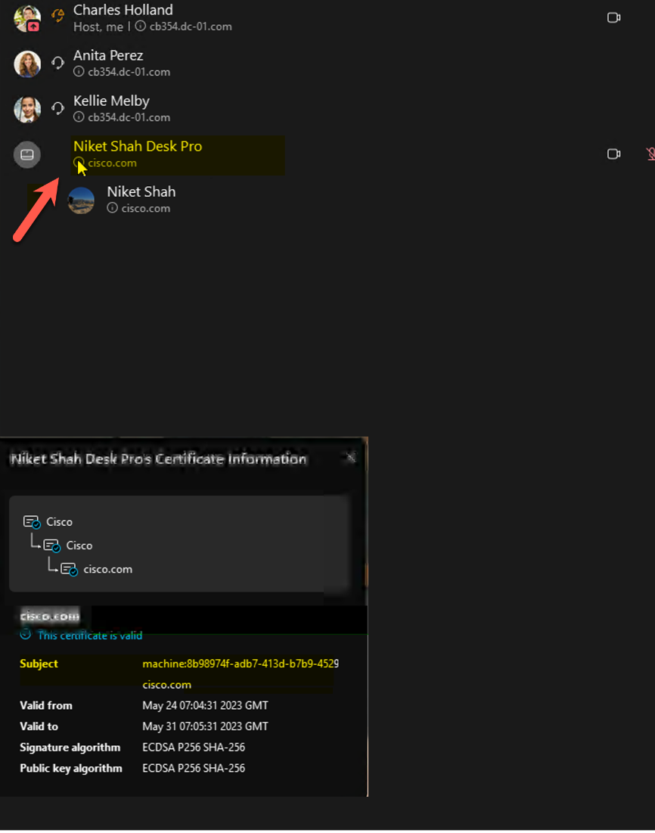
Task: Click the info icon under Kellie Melby
Action: click(x=79, y=117)
